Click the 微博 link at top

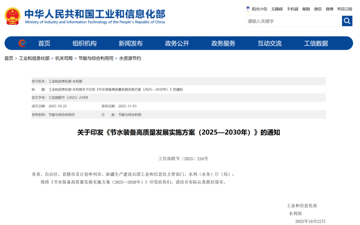329,9
